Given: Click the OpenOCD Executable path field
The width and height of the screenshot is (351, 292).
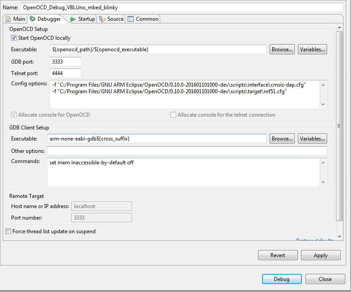Looking at the screenshot, I should pos(158,49).
